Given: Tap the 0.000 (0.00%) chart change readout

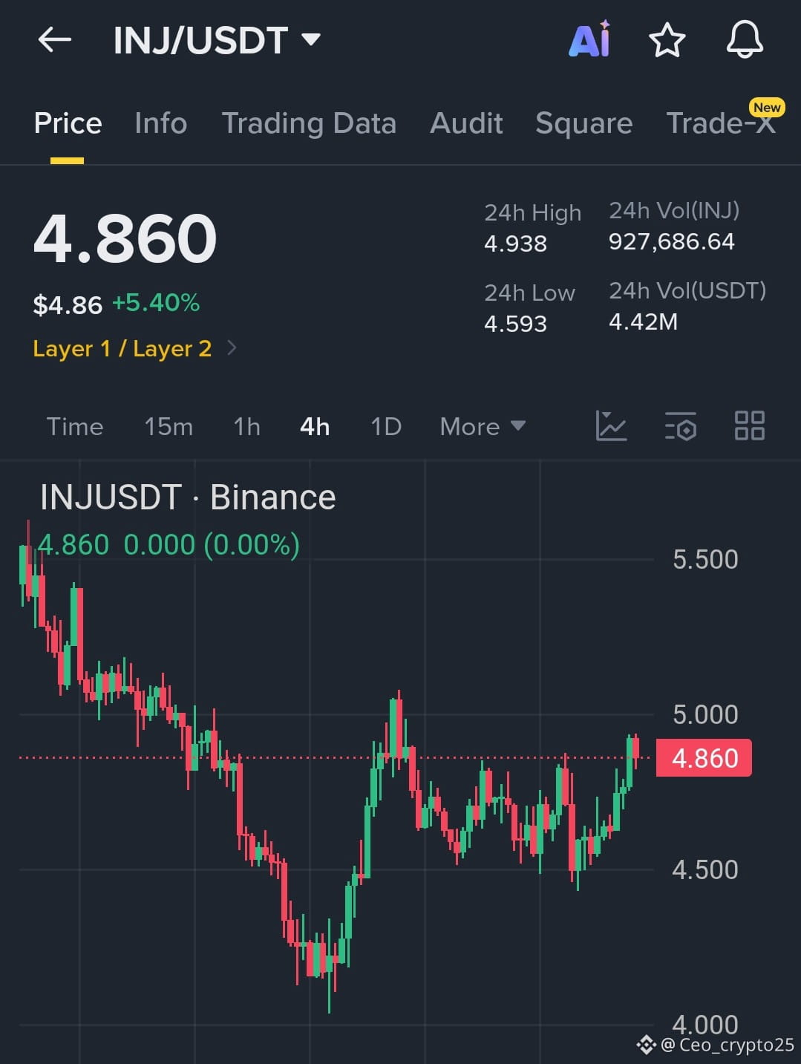Looking at the screenshot, I should tap(212, 545).
